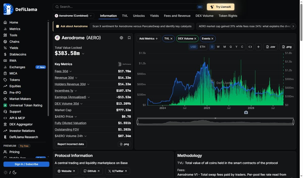Focus the Search input field

click(129, 7)
